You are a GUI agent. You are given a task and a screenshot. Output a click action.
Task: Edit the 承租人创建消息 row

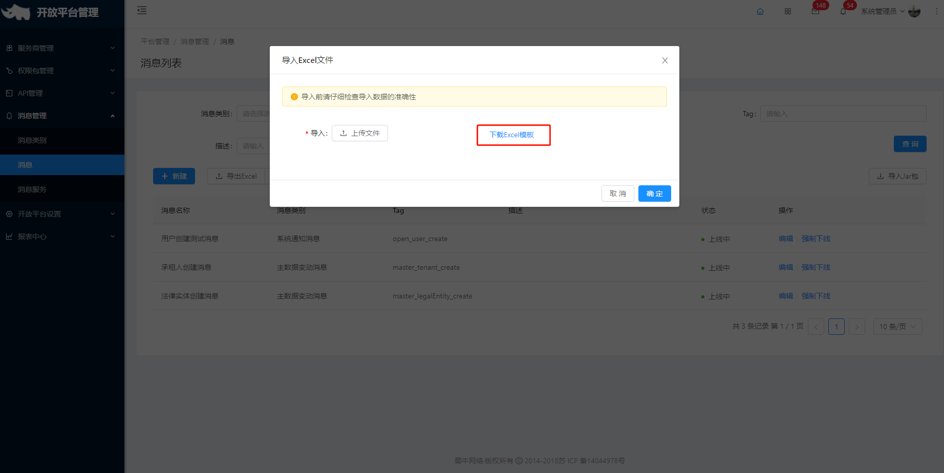pos(786,267)
